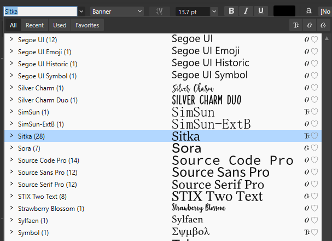Click OpenType icon on Source Sans Pro row
Image resolution: width=332 pixels, height=241 pixels.
point(307,172)
